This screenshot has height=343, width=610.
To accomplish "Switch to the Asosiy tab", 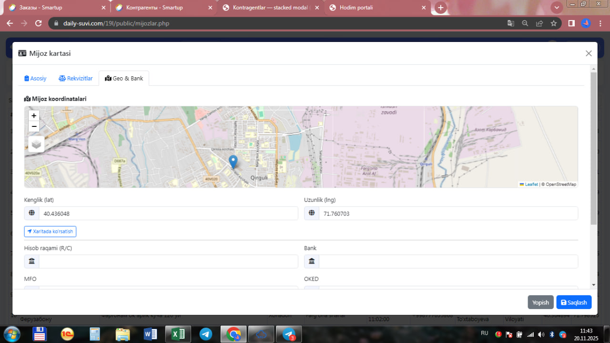I will [36, 78].
